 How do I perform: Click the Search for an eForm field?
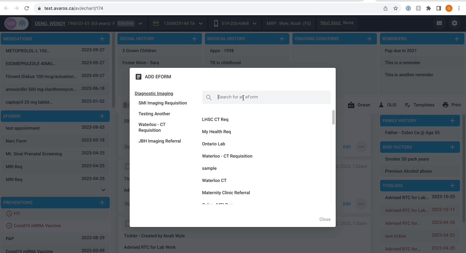point(266,97)
